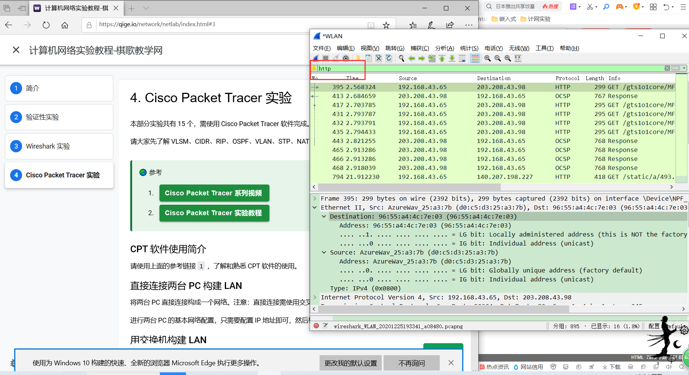The image size is (689, 375).
Task: Reload this capture file in Wireshark
Action: tap(389, 58)
